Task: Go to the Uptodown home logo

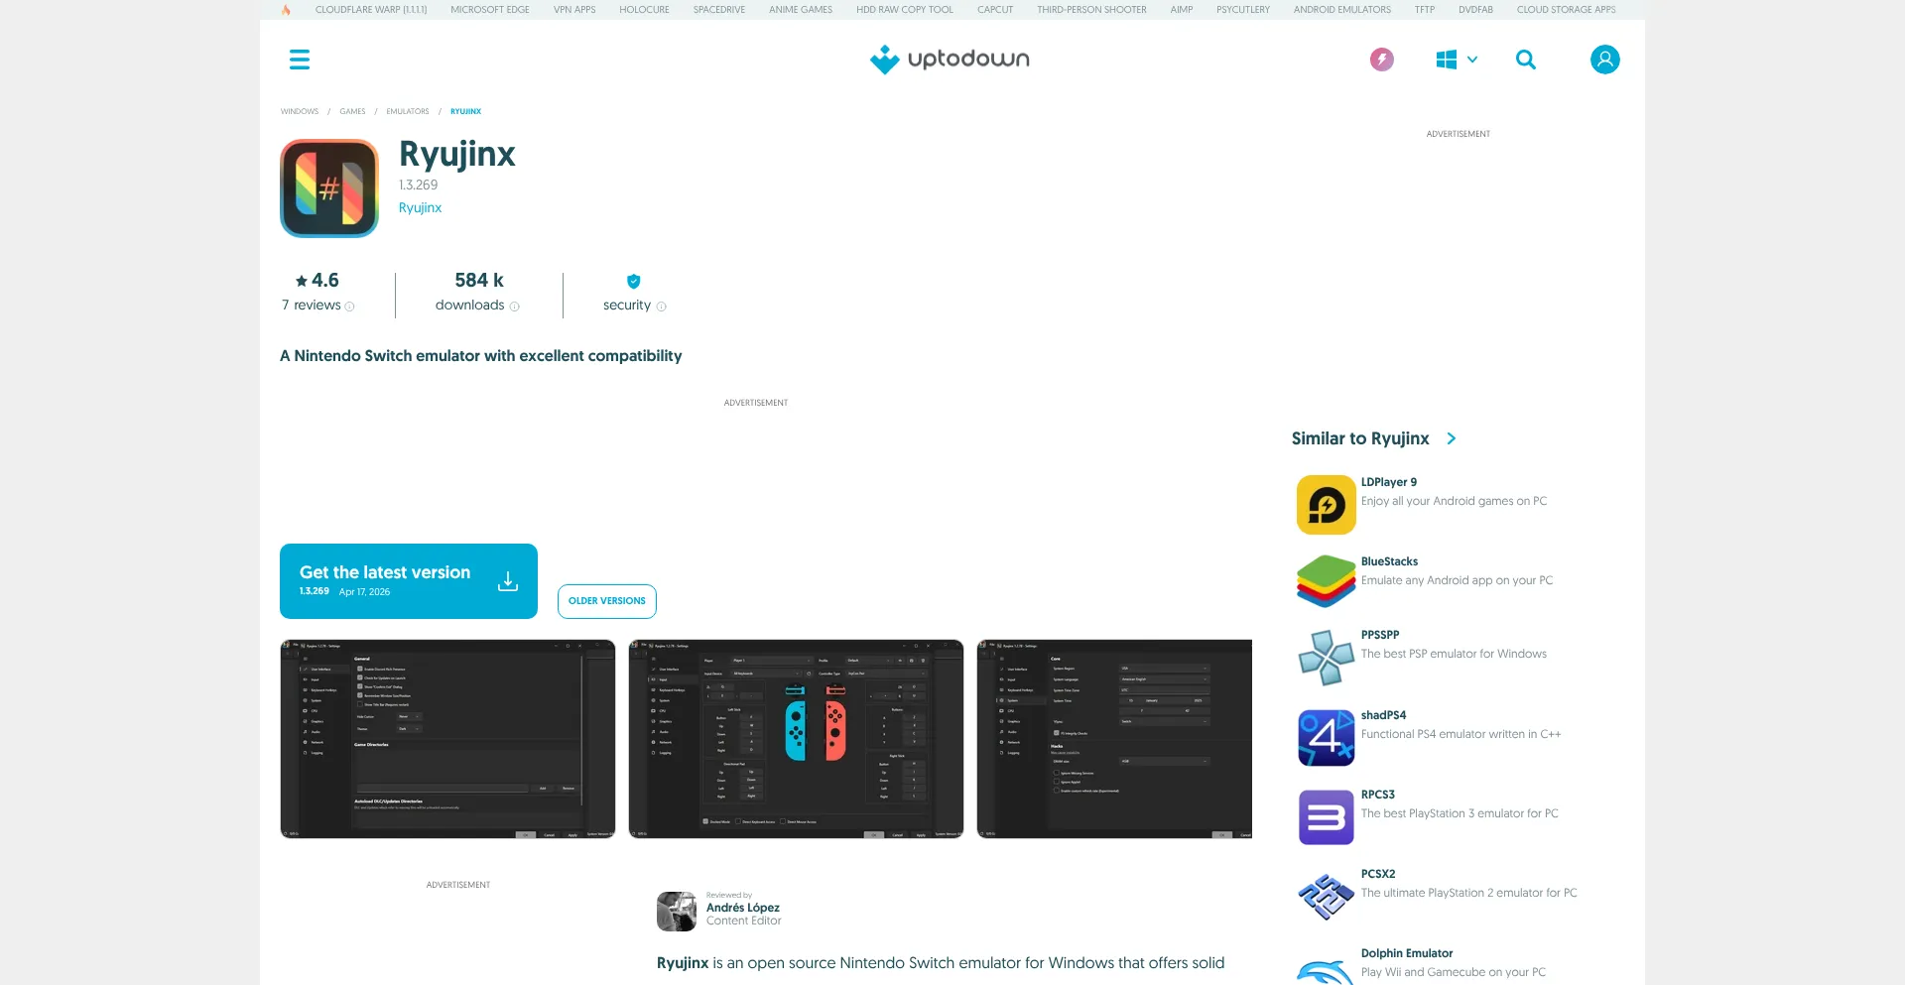Action: coord(950,60)
